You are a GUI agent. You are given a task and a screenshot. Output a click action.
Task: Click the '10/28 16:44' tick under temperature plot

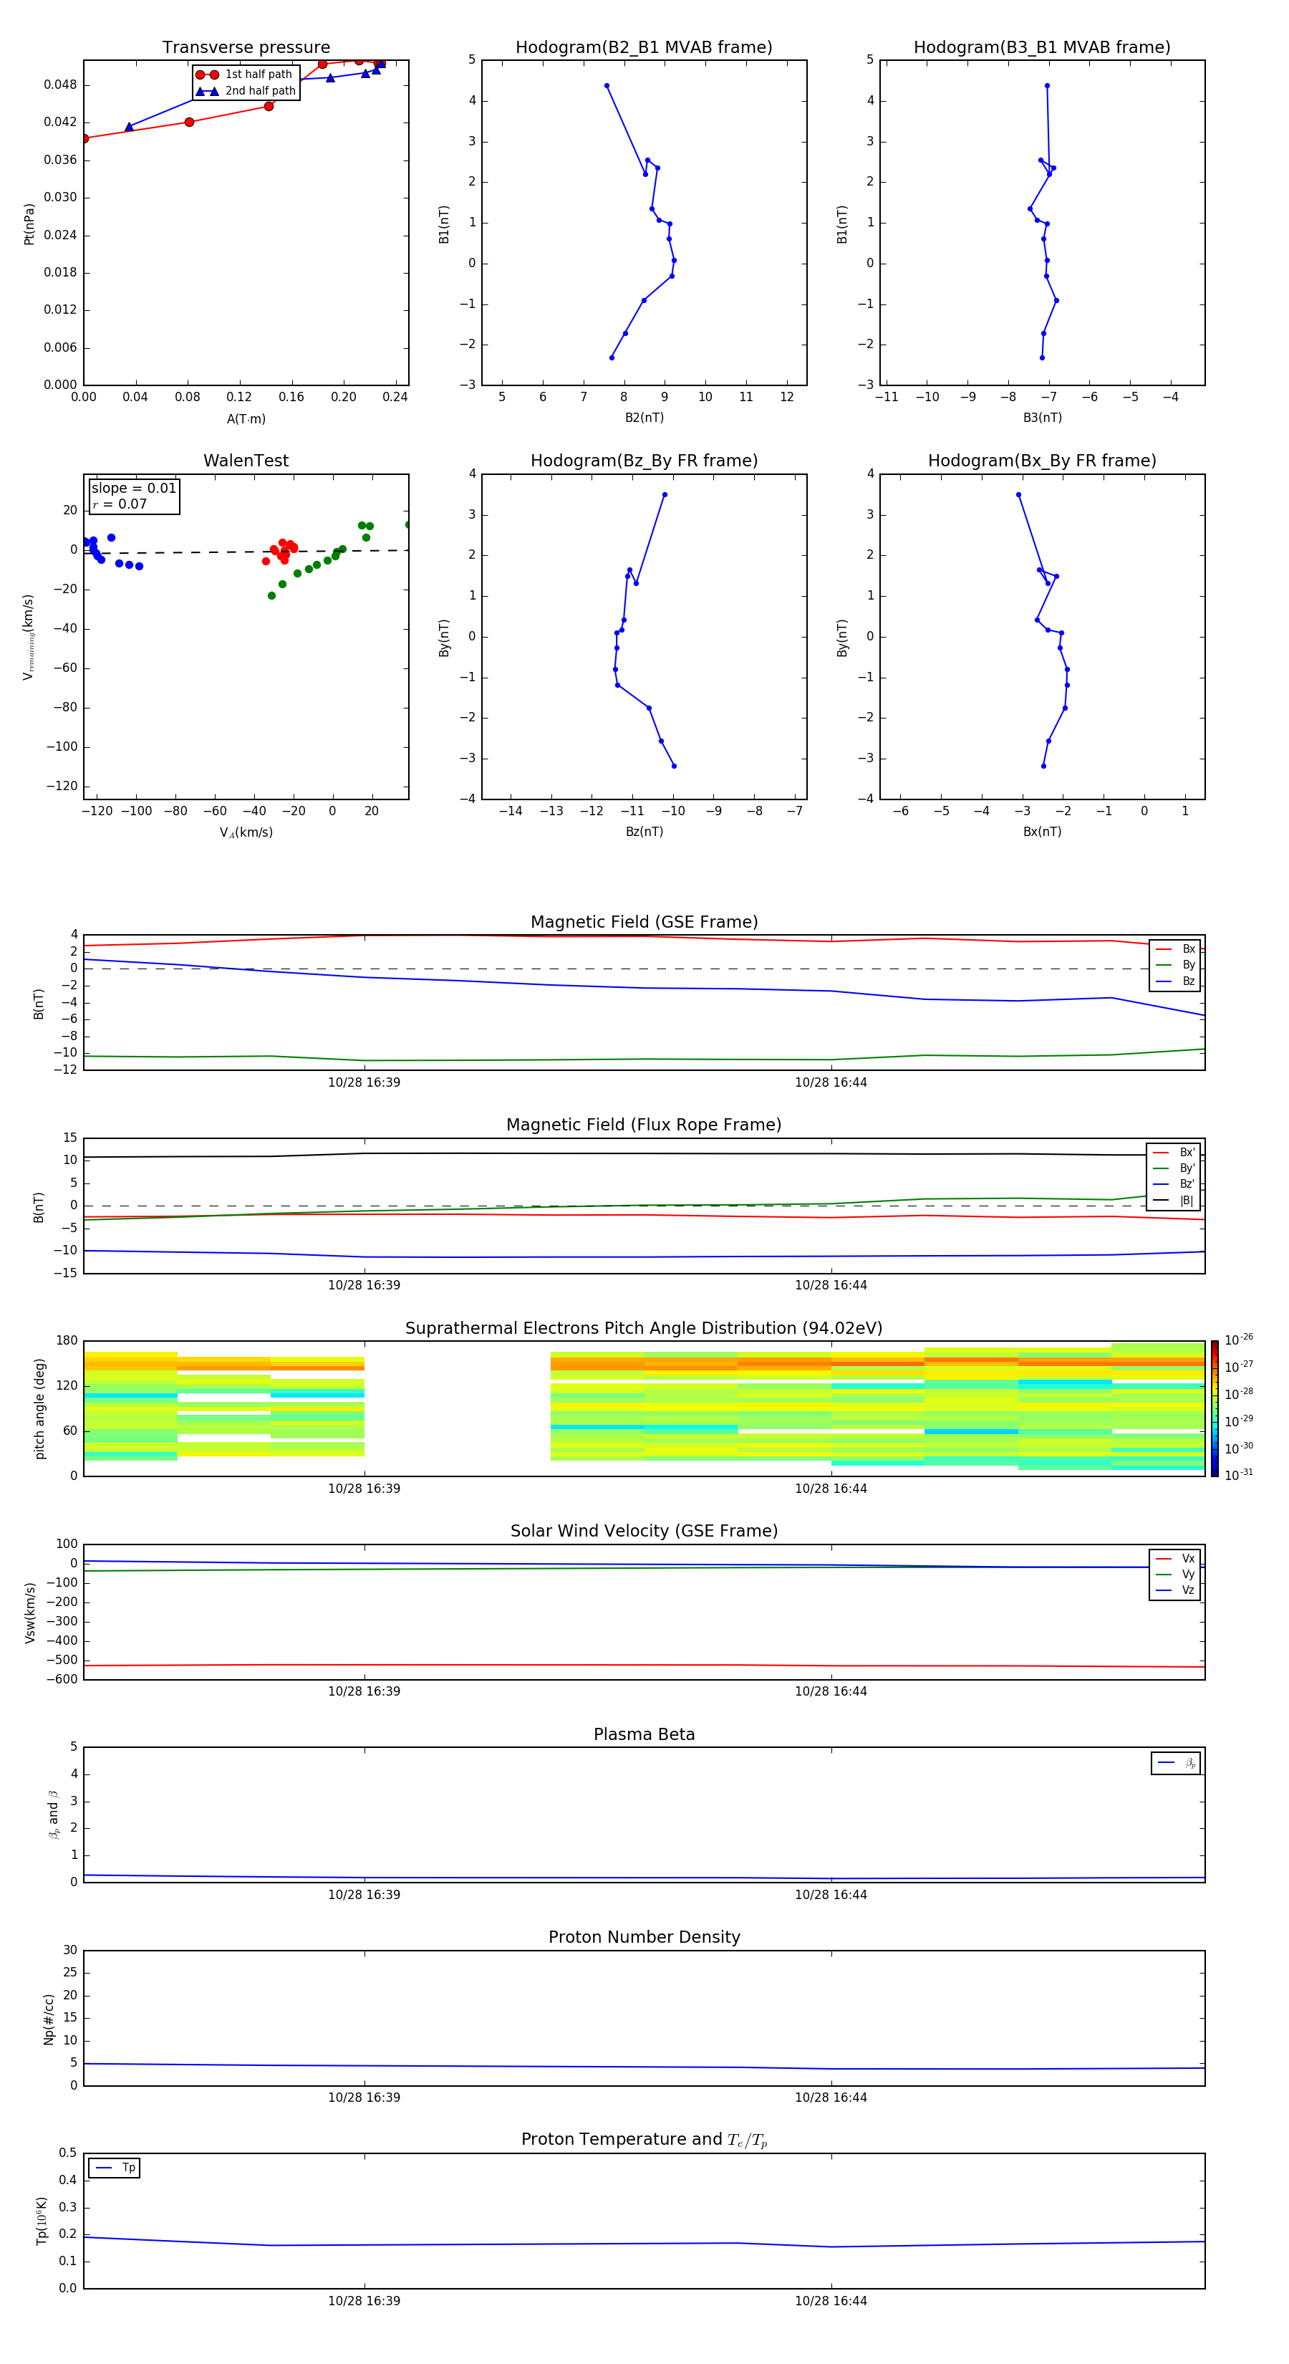(831, 2301)
